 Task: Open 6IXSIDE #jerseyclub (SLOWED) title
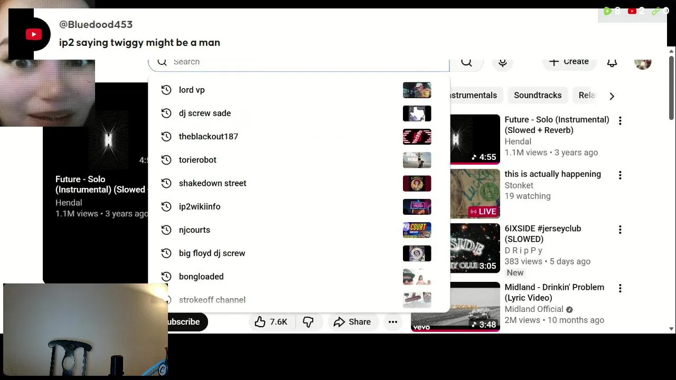543,234
